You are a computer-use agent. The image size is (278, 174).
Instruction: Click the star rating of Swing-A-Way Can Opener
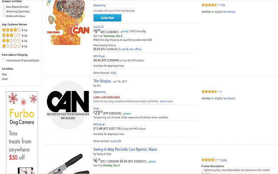209,160
